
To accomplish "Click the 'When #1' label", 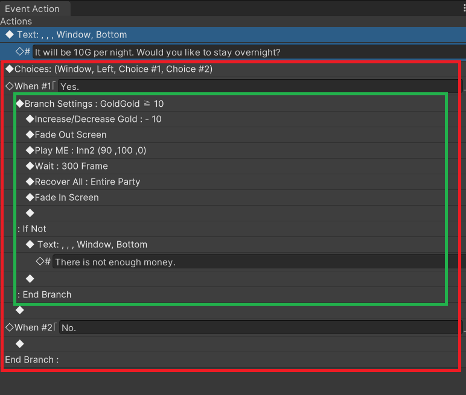I will tap(33, 86).
